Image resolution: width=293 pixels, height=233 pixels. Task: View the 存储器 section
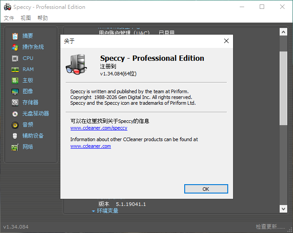[31, 103]
